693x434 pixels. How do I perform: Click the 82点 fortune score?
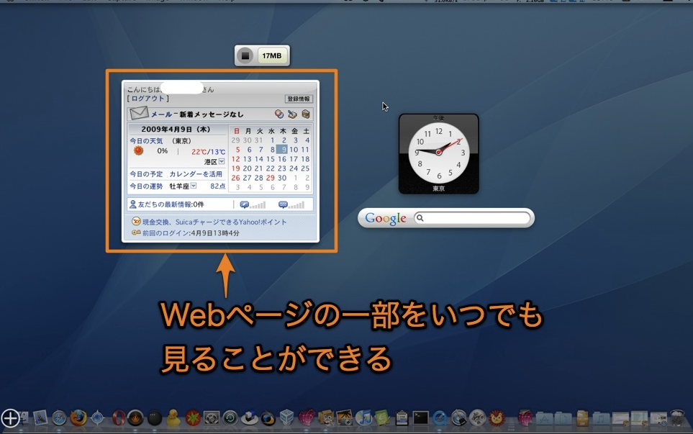[218, 186]
